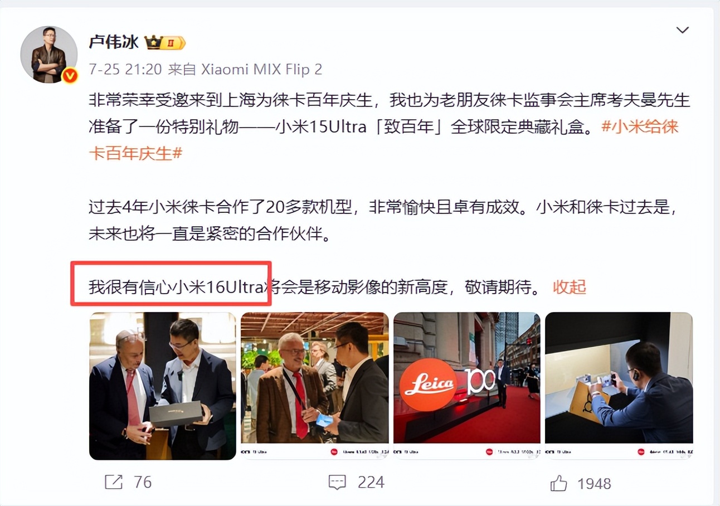Click the like count 1948
The width and height of the screenshot is (720, 506).
point(594,483)
